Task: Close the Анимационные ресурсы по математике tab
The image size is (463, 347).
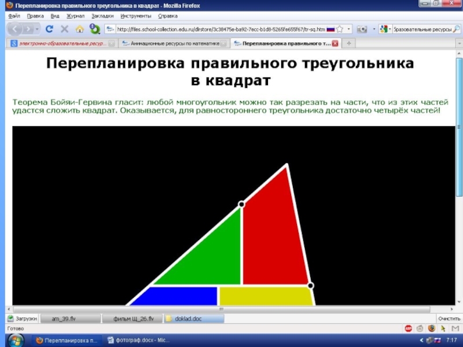Action: [x=223, y=43]
